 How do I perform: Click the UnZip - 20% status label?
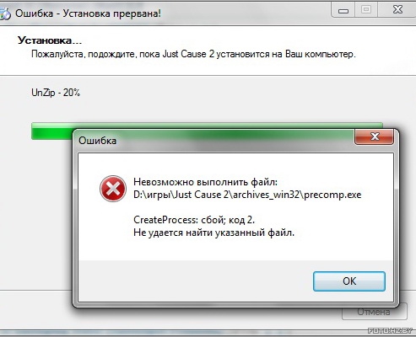pos(56,93)
